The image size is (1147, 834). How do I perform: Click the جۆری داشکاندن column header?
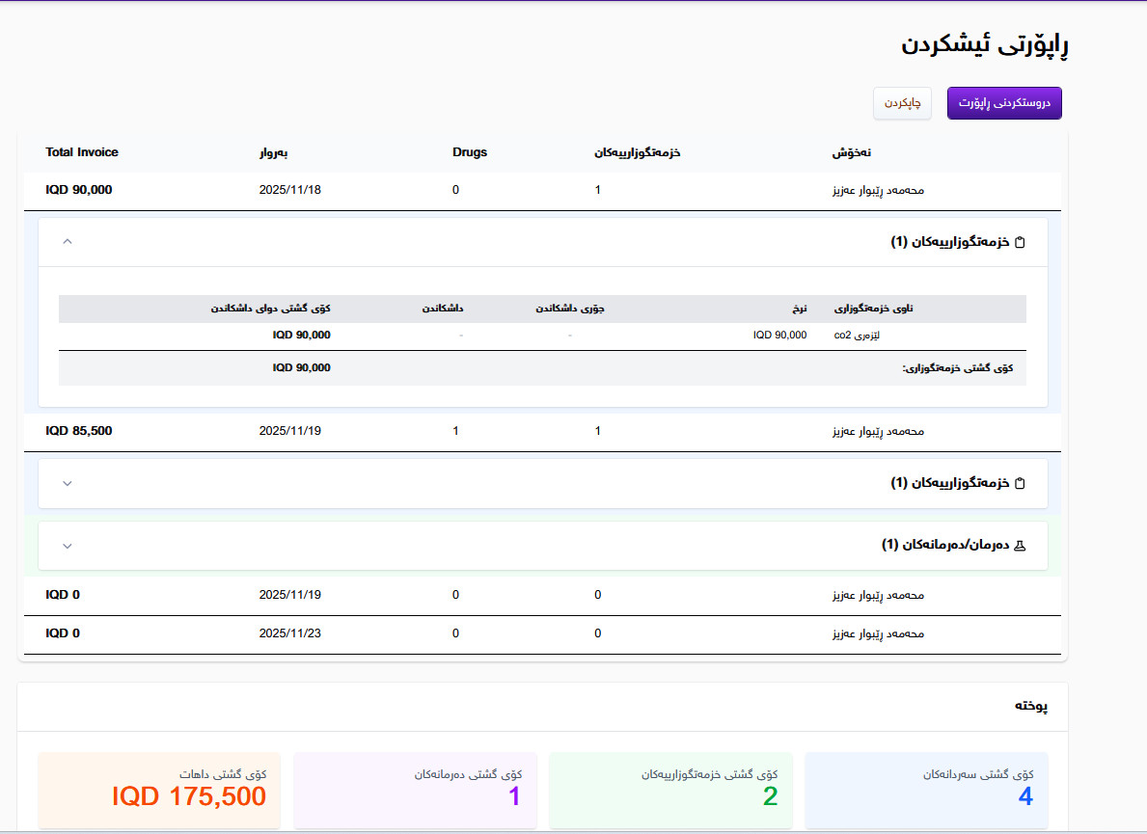[x=570, y=309]
